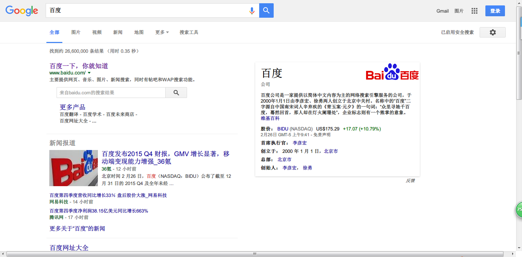Click 百度 title in knowledge panel

tap(272, 73)
